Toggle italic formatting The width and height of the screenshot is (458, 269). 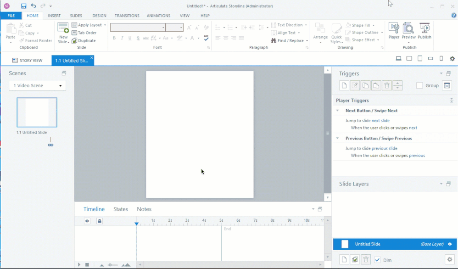(122, 38)
